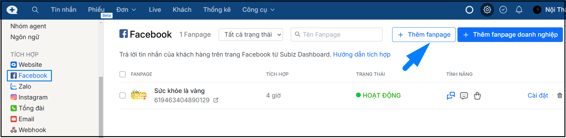The width and height of the screenshot is (566, 138).
Task: Go to the Tin nhắn tab
Action: click(63, 10)
